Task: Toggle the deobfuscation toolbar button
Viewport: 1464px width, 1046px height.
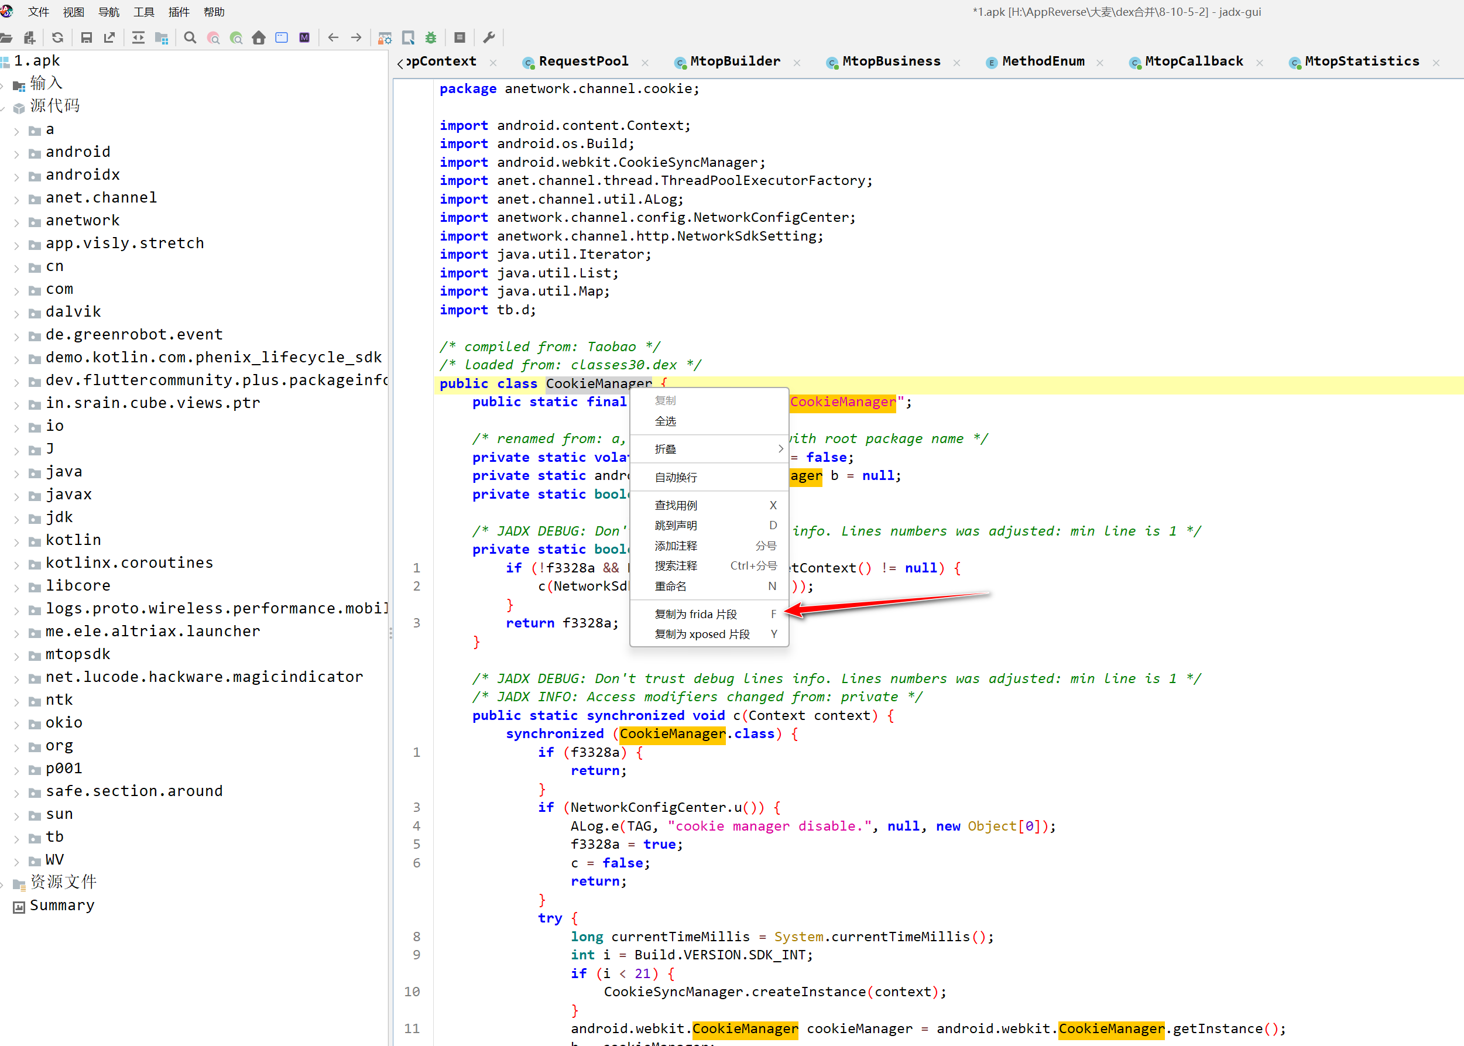Action: point(385,37)
